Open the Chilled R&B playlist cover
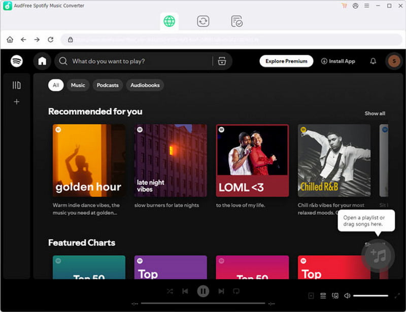This screenshot has width=406, height=312. click(334, 160)
